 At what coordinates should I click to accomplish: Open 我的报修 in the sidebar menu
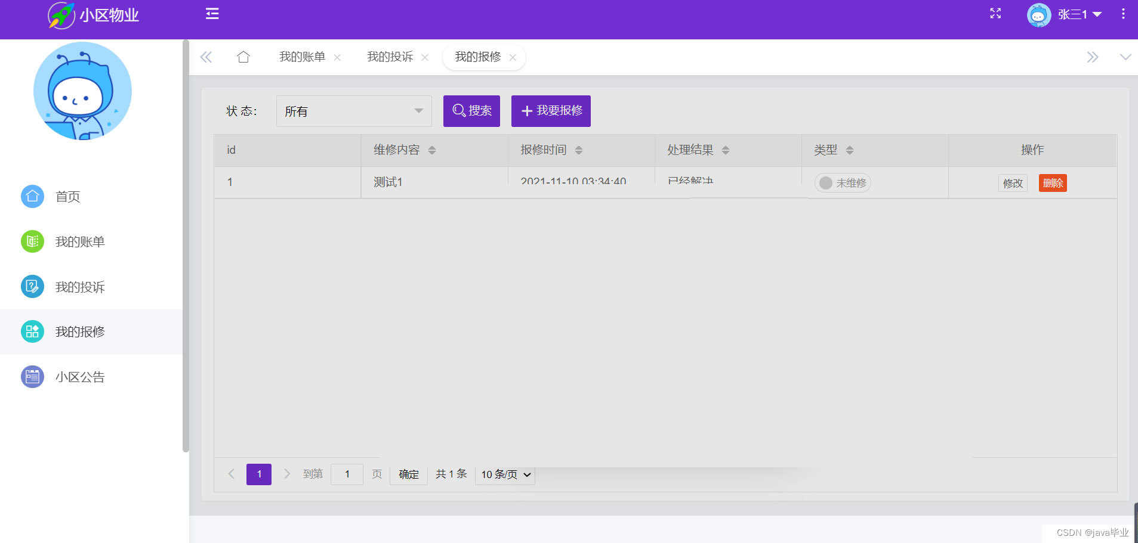pyautogui.click(x=91, y=332)
